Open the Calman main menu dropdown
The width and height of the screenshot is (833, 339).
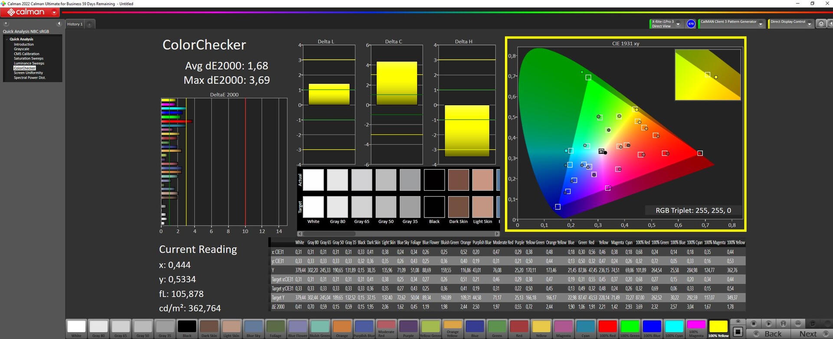[x=54, y=13]
